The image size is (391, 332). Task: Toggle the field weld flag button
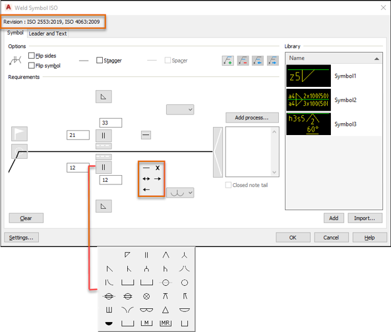tap(19, 134)
